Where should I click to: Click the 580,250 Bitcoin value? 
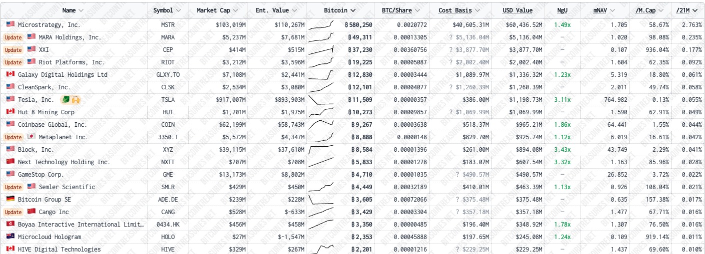[358, 24]
